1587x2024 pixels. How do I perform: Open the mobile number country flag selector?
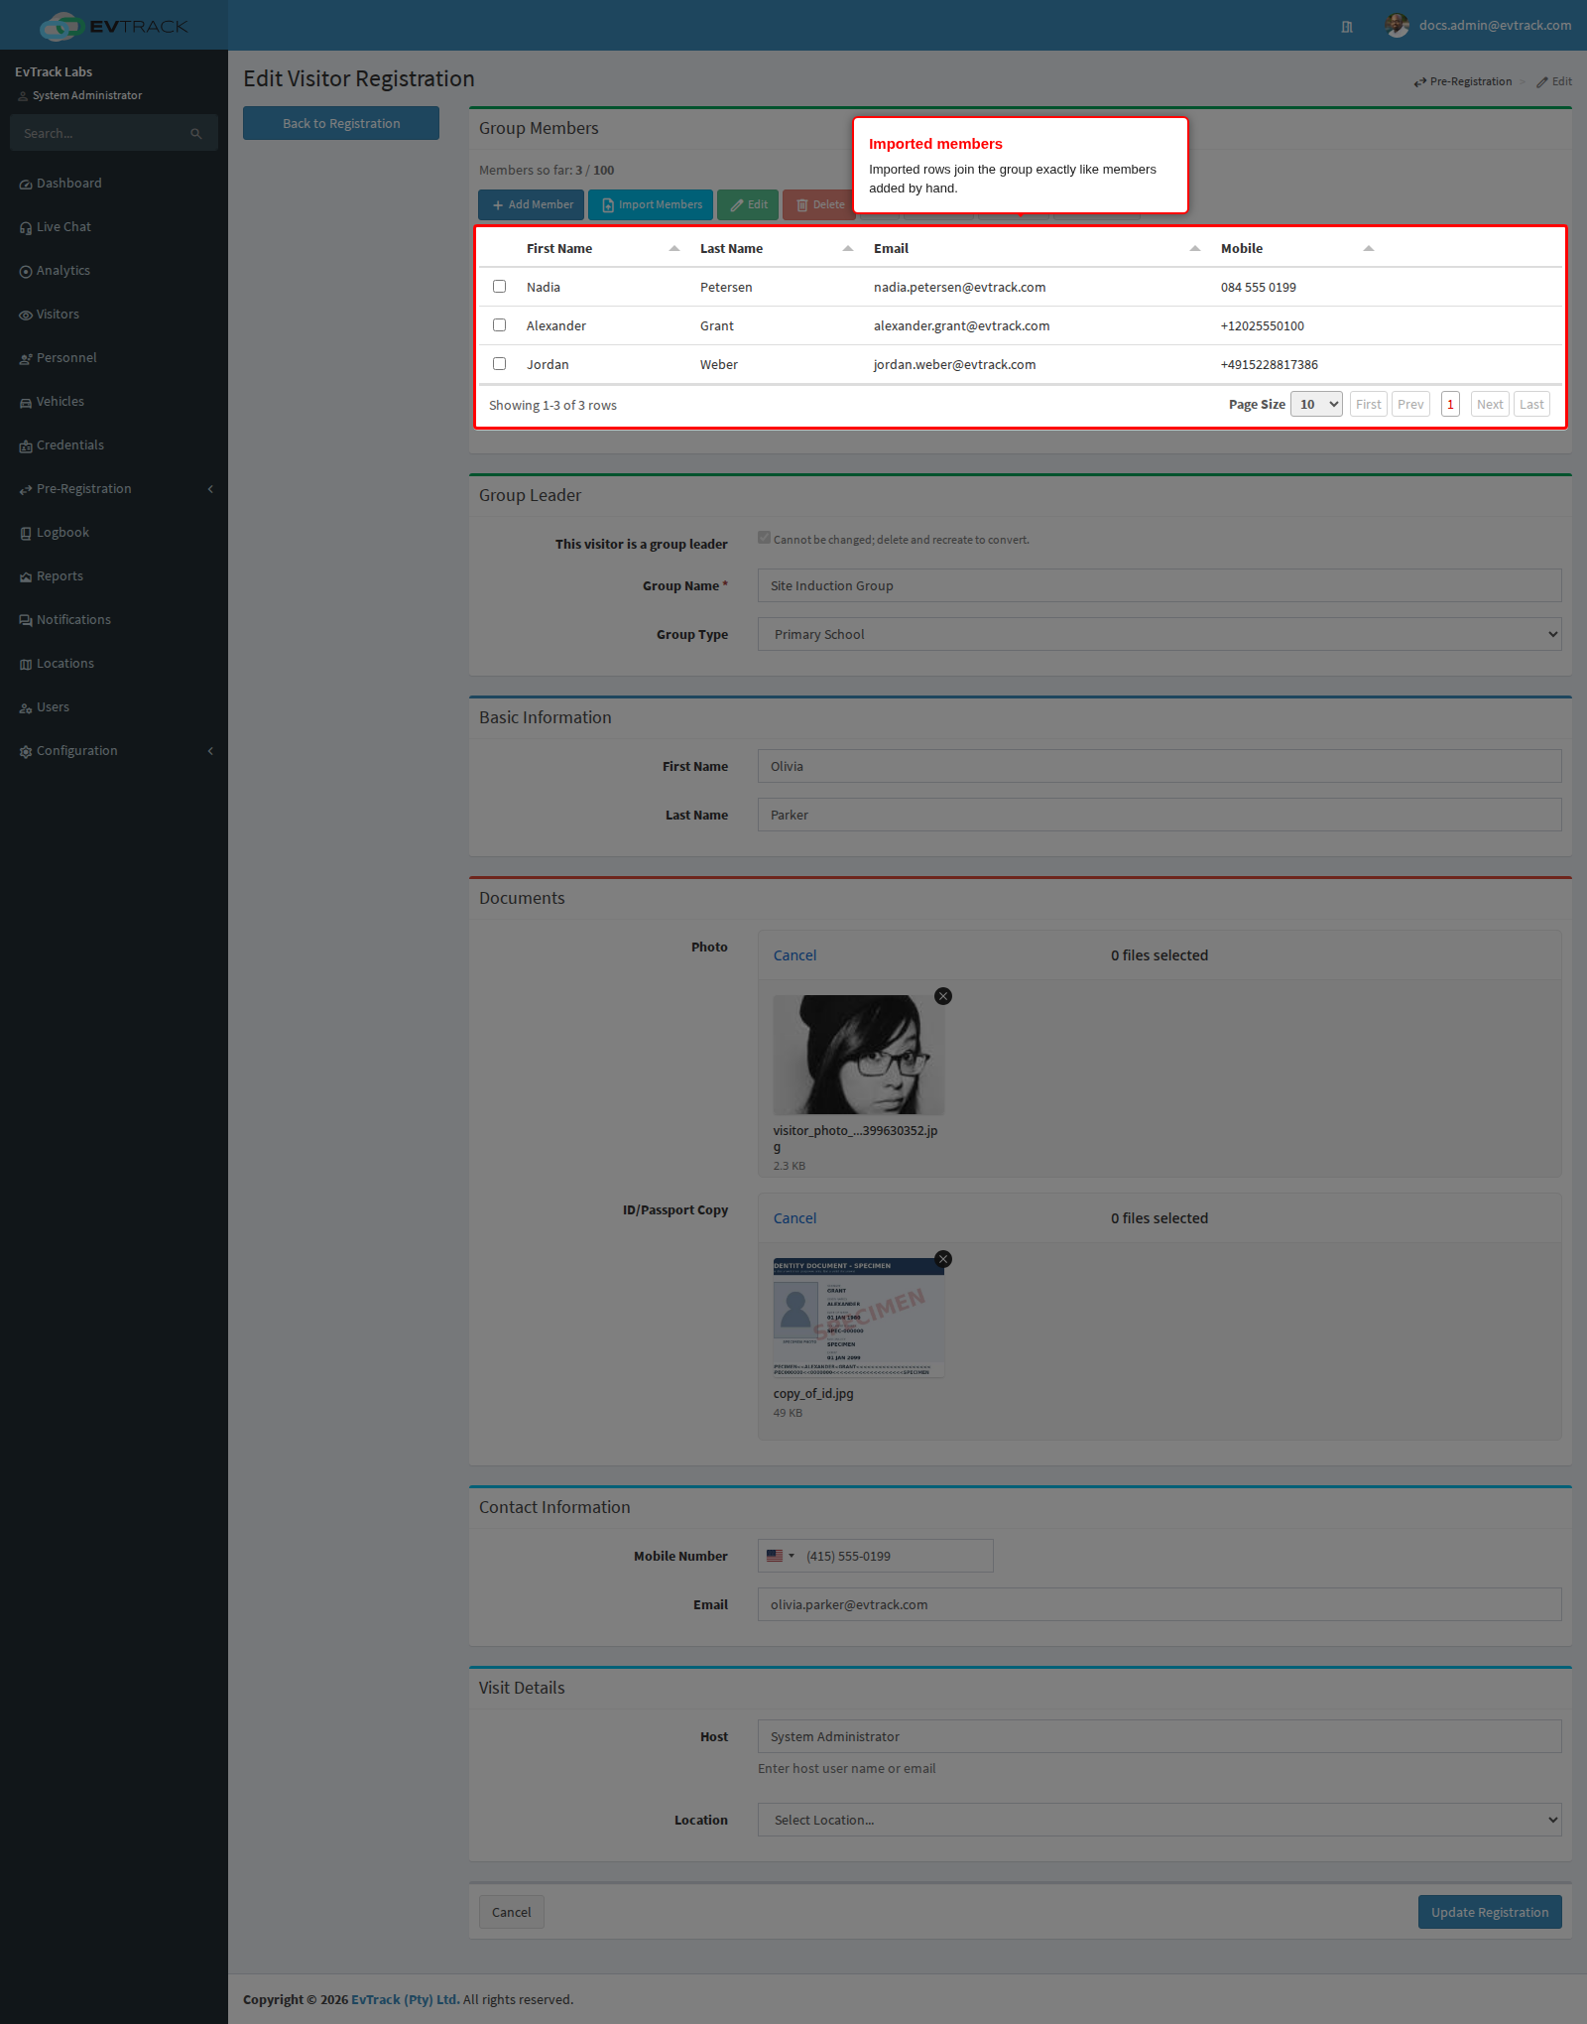tap(781, 1556)
